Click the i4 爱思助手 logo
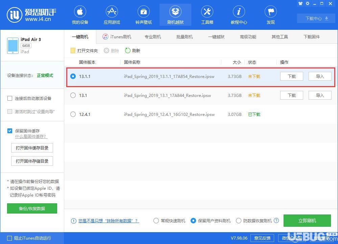This screenshot has width=338, height=244. click(x=31, y=15)
